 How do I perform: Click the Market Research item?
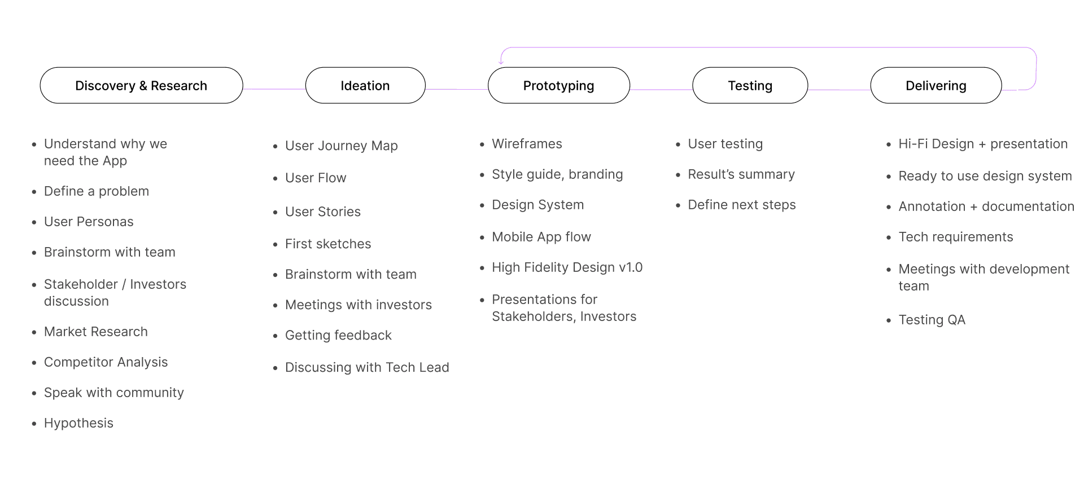tap(95, 332)
